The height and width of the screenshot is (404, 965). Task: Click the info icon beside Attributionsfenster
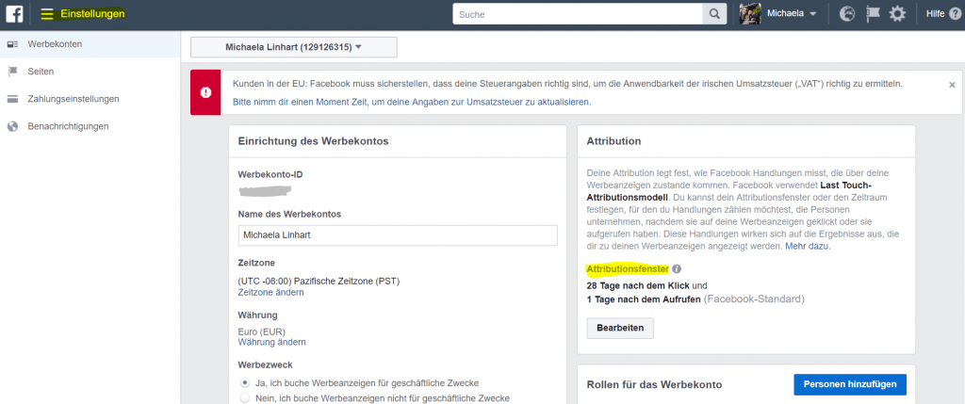[x=677, y=269]
